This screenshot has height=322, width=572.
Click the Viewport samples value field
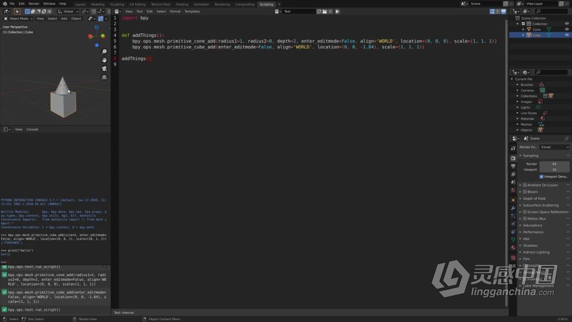point(554,169)
